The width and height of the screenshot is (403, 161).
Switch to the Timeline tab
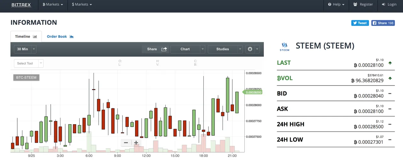(x=26, y=36)
